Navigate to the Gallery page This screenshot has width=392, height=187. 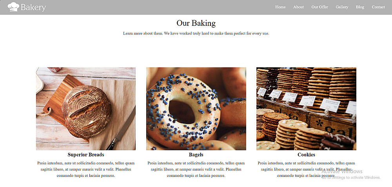coord(342,7)
